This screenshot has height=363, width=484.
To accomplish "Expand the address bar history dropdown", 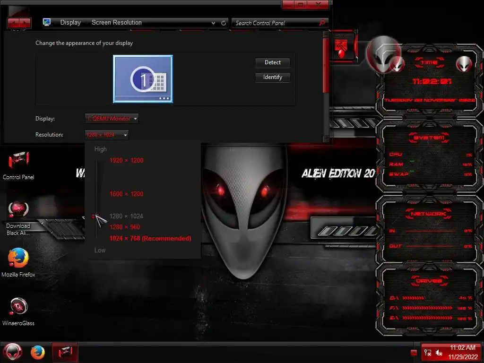I will (213, 23).
